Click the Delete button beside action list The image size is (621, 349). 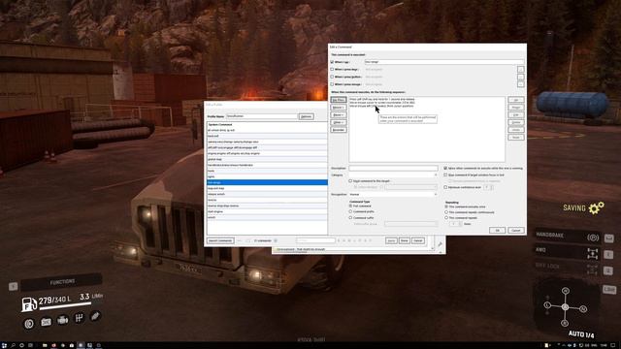(515, 122)
